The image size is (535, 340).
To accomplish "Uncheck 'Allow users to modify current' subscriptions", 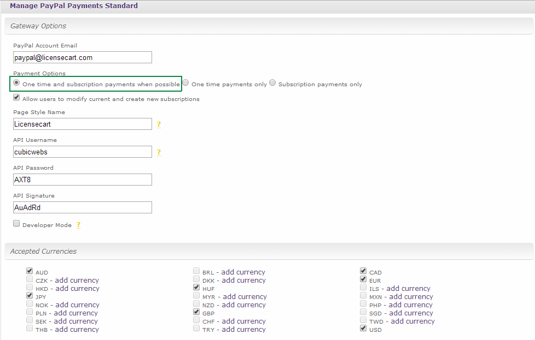I will click(16, 97).
